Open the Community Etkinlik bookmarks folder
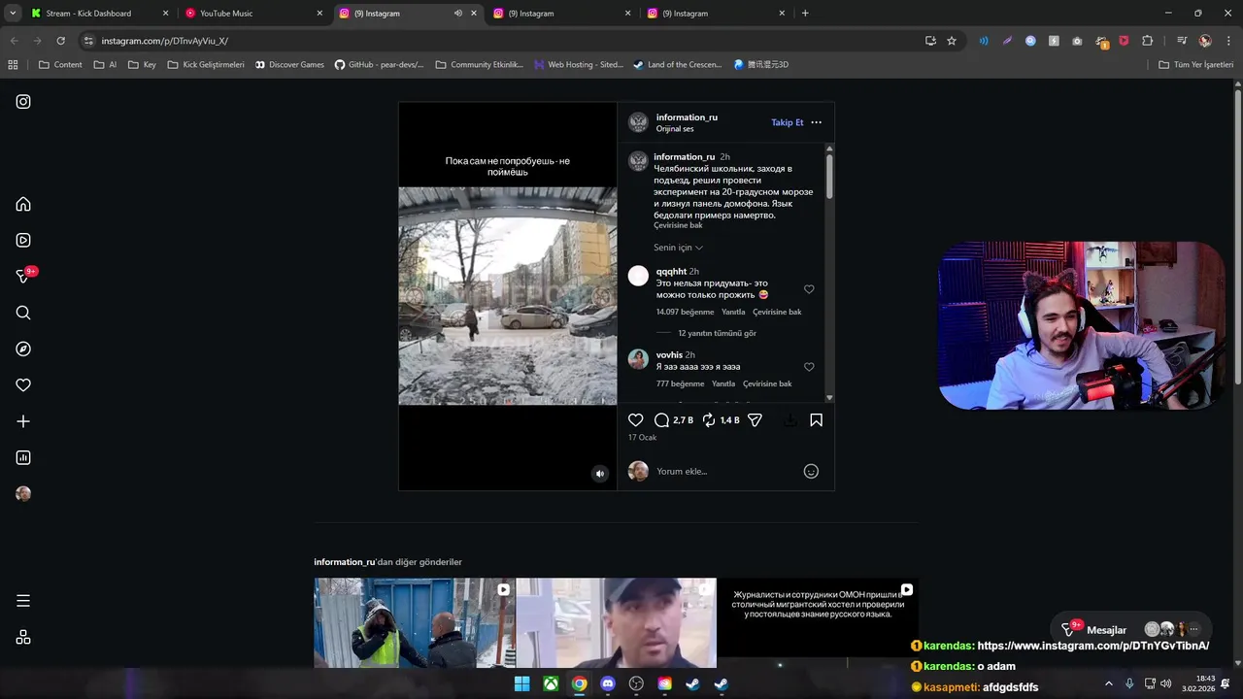The height and width of the screenshot is (699, 1243). [479, 65]
